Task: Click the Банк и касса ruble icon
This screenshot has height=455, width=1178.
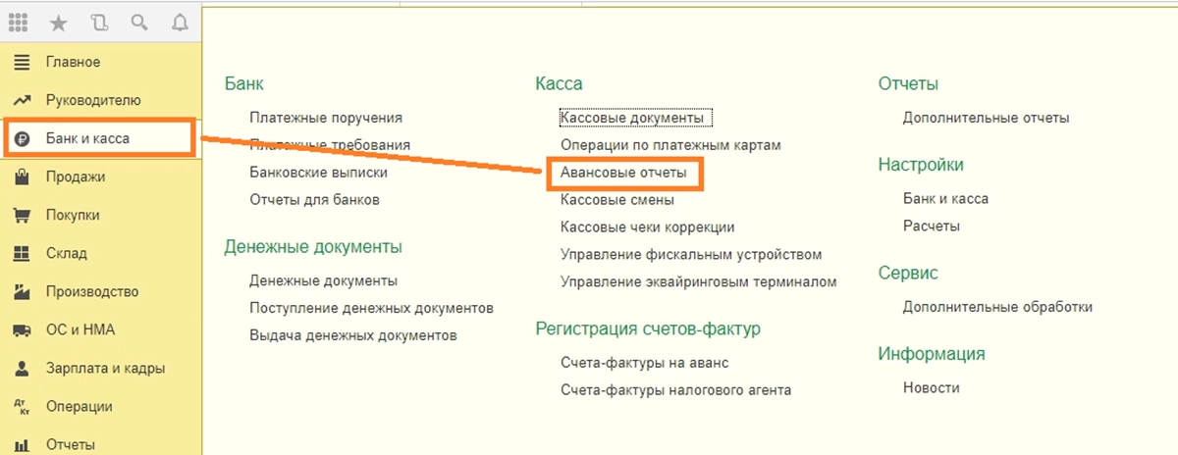Action: click(22, 138)
